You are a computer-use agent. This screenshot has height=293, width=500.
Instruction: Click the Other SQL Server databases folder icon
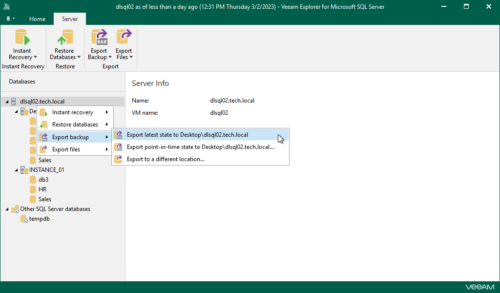point(15,209)
